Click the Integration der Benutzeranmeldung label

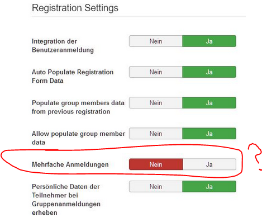coord(63,46)
